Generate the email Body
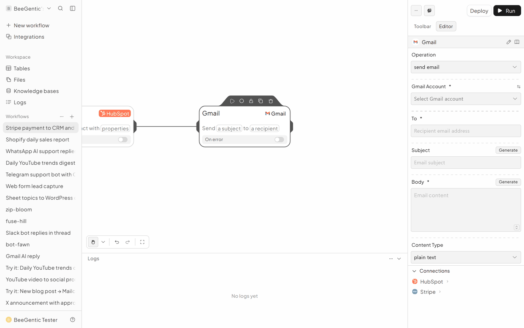The width and height of the screenshot is (524, 328). 508,182
